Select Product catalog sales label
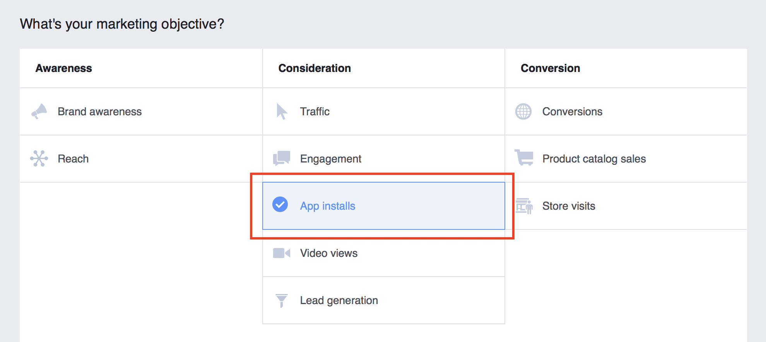 (x=594, y=159)
